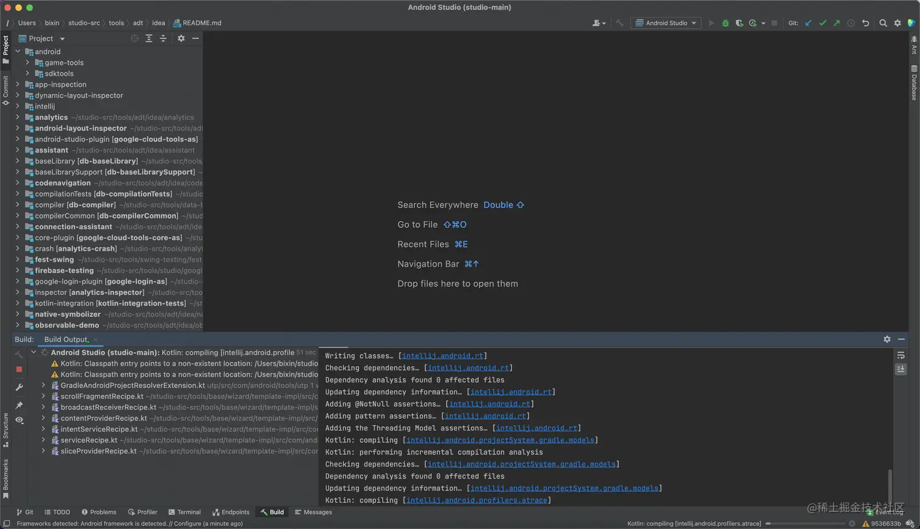
Task: Click the green Debug bug icon
Action: click(725, 23)
